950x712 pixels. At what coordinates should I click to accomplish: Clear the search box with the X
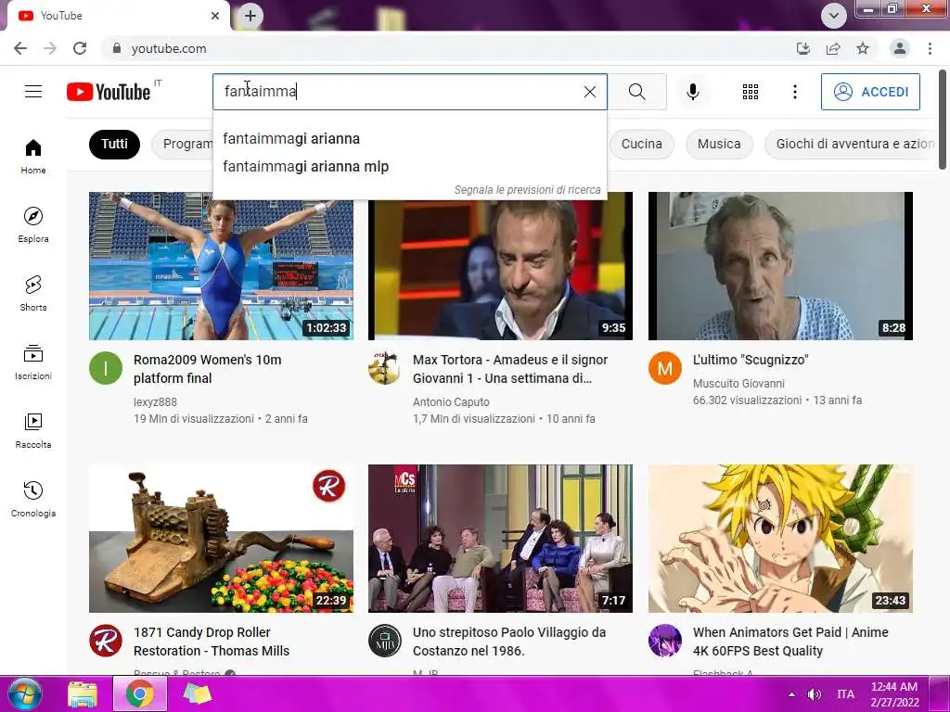pyautogui.click(x=589, y=92)
